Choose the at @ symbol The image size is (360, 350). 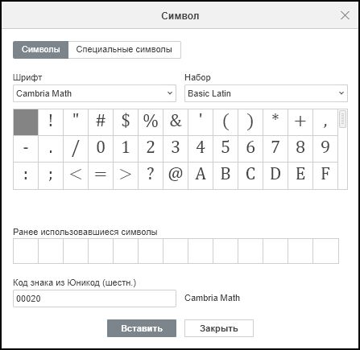176,175
